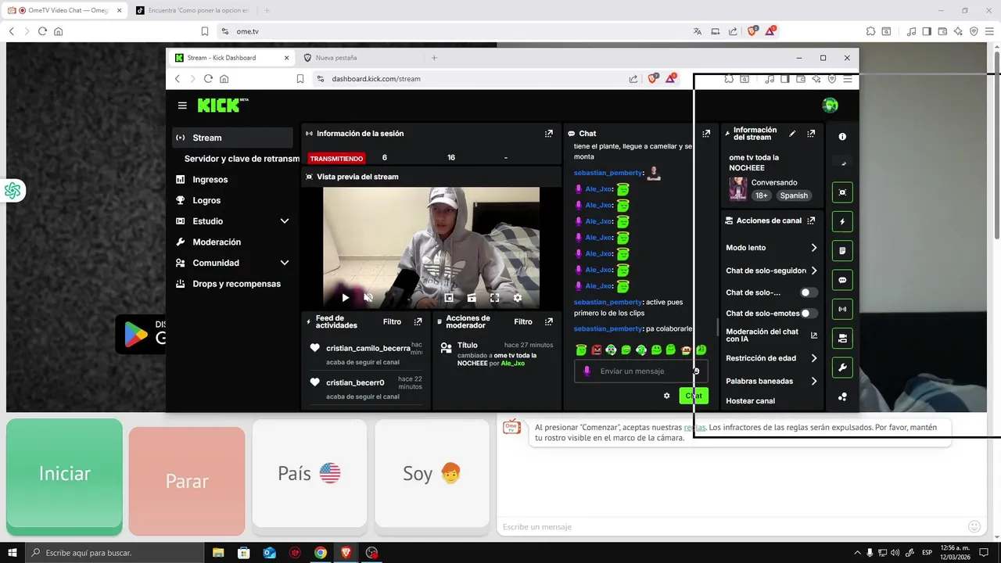The height and width of the screenshot is (563, 1001).
Task: Open the Chat de solo-seguidores options arrow
Action: 813,271
